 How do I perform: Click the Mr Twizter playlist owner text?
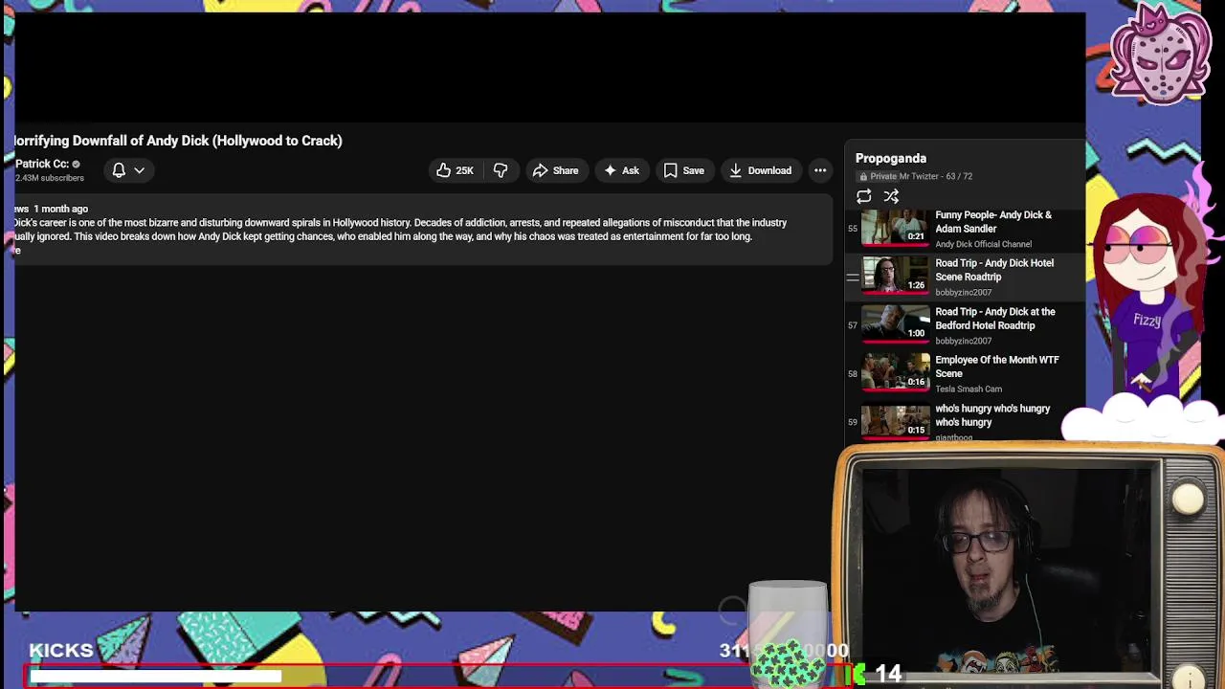(918, 176)
